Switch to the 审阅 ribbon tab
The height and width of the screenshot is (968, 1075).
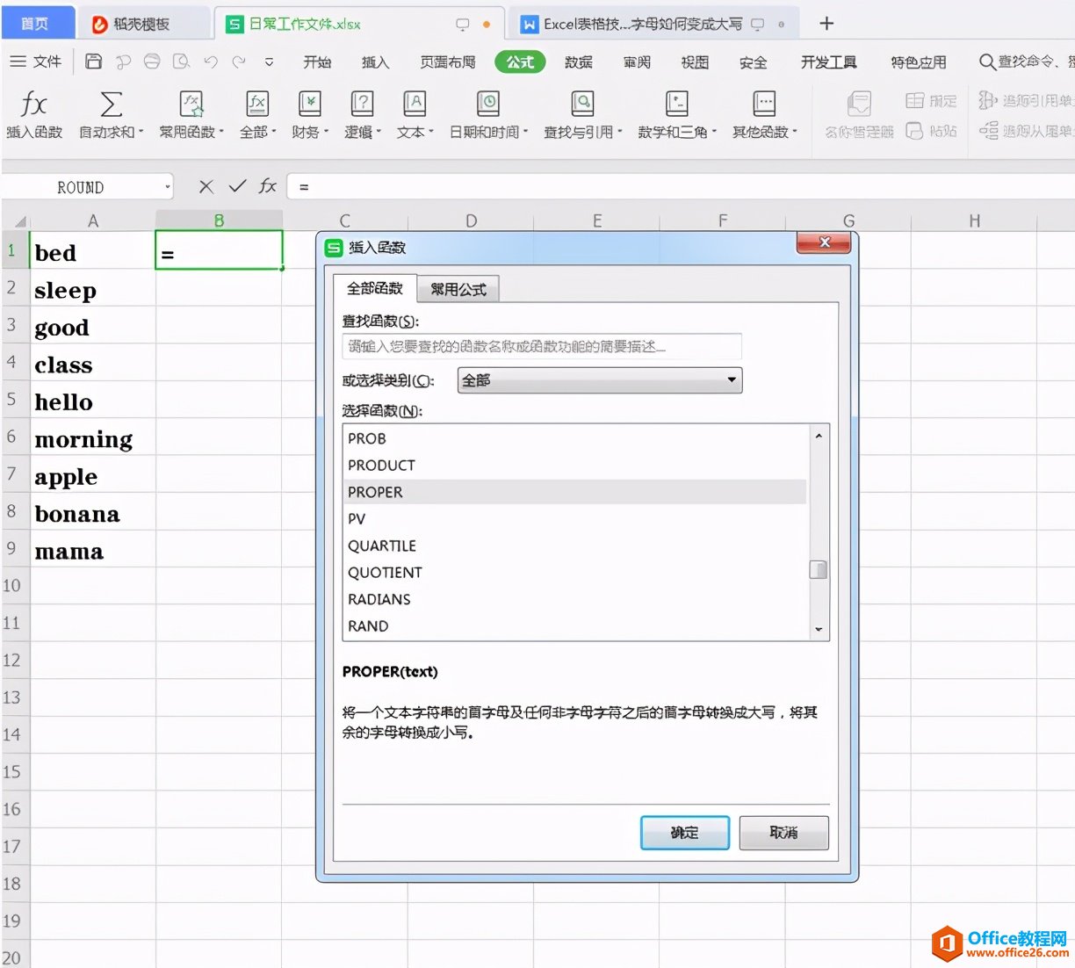click(637, 62)
